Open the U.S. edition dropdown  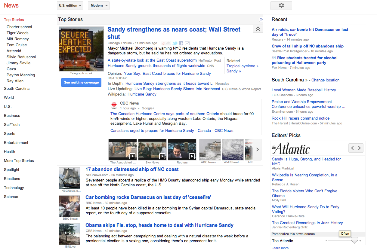coord(71,5)
